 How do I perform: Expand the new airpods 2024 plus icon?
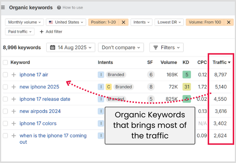coord(14,111)
